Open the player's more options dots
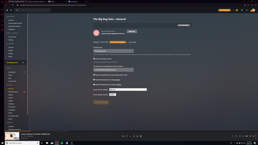The image size is (258, 145). coord(233,136)
